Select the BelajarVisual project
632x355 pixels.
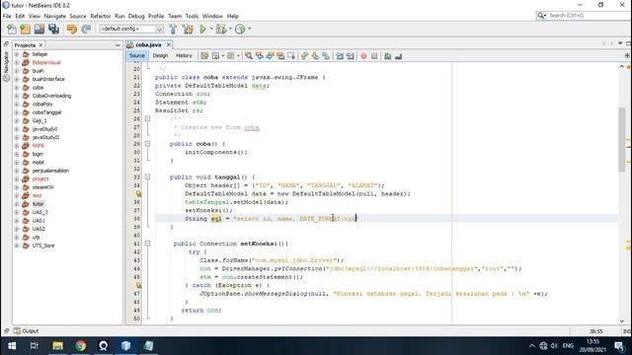click(46, 62)
